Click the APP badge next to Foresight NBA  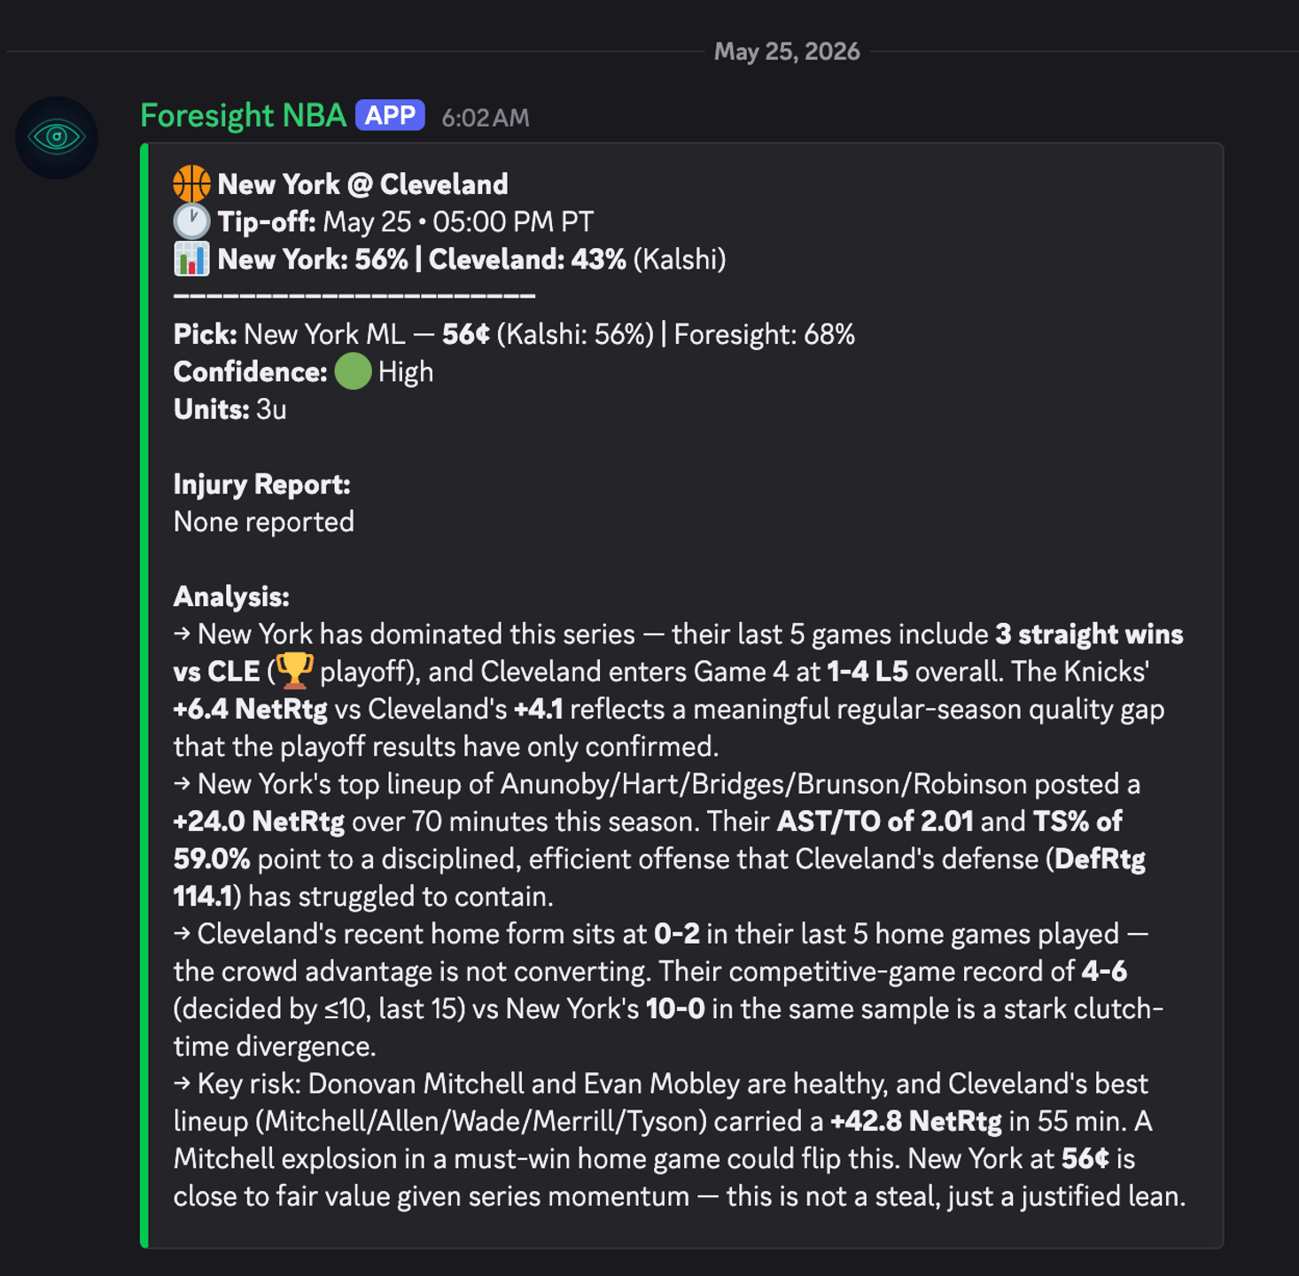pyautogui.click(x=390, y=115)
